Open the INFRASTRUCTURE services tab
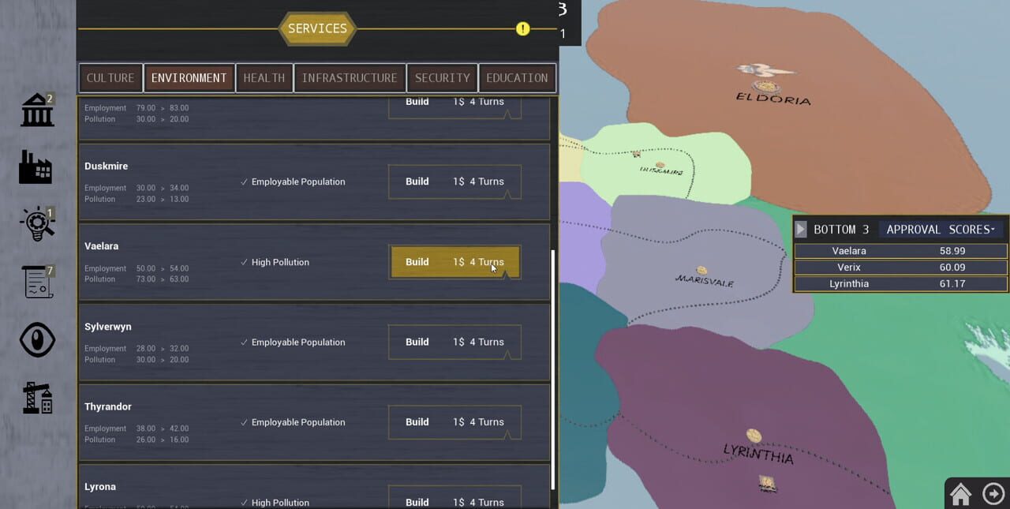 pos(349,77)
